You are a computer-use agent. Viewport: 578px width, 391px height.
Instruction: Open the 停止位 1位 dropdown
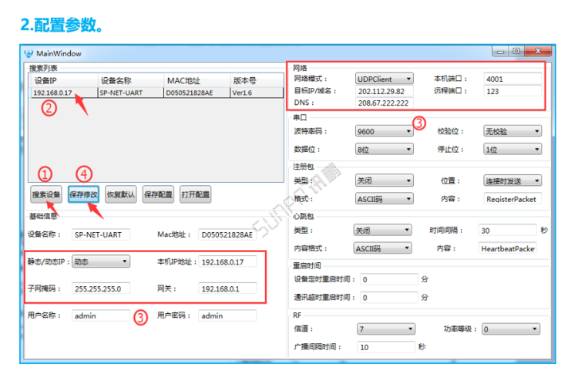coord(512,149)
